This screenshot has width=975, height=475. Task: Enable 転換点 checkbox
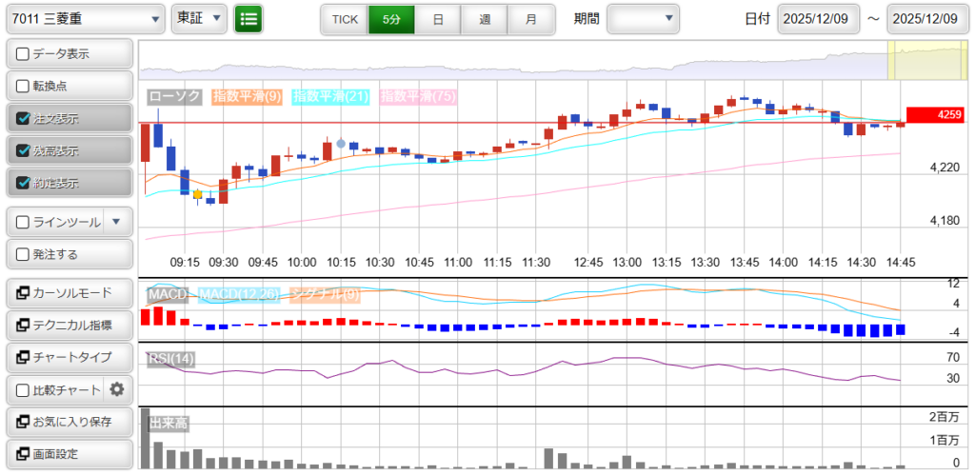[x=24, y=87]
